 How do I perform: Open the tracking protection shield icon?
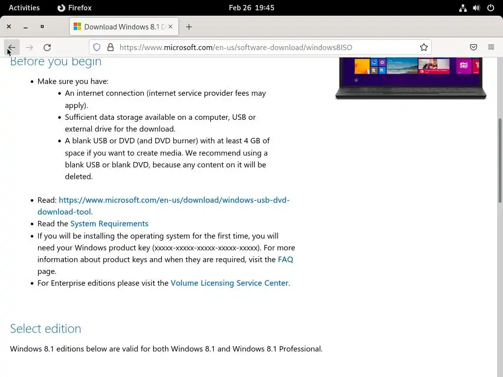[97, 48]
